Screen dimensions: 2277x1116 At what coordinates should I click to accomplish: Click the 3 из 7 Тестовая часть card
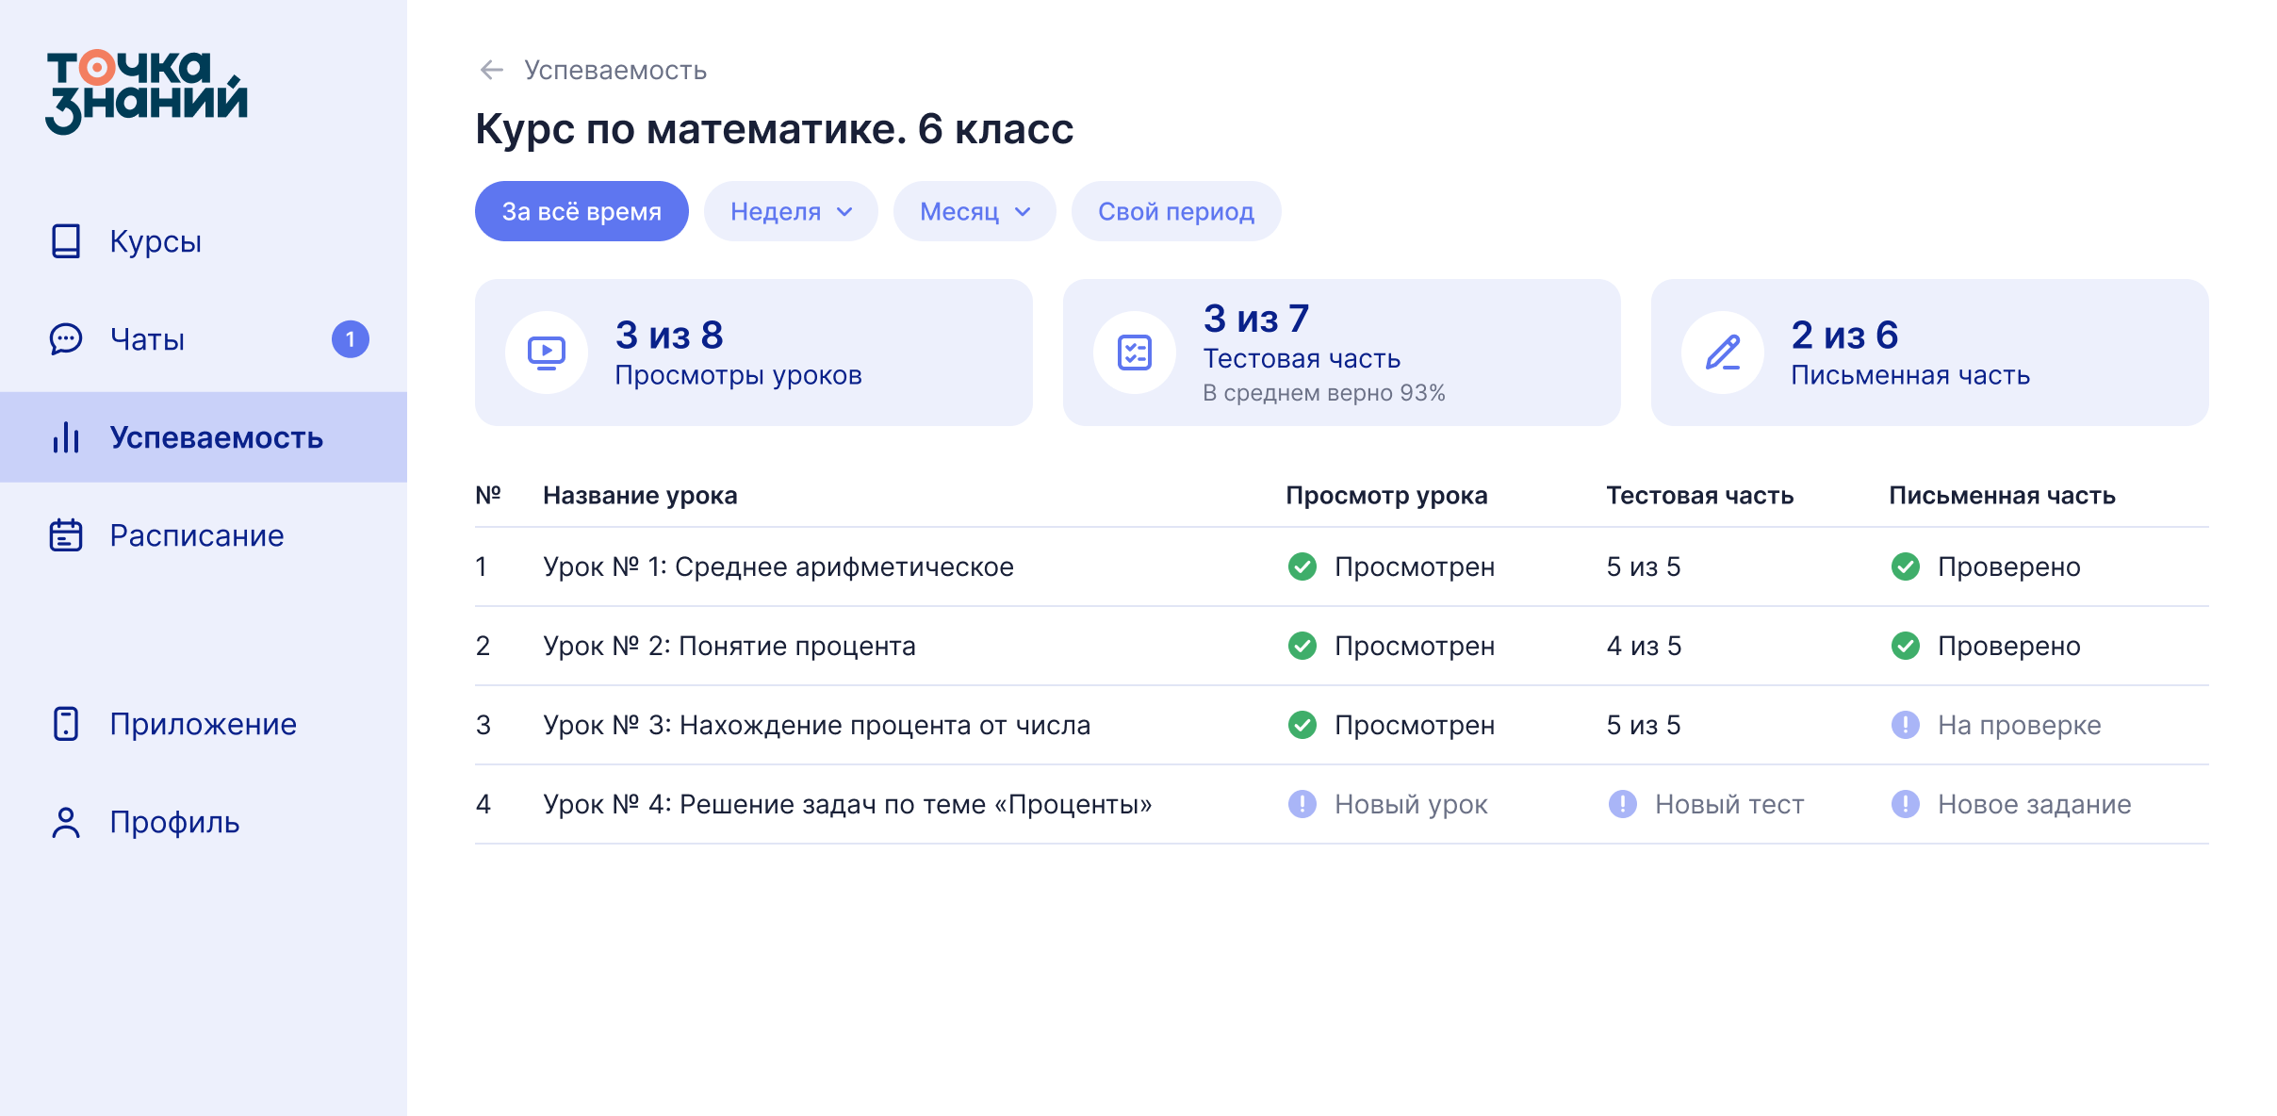[x=1342, y=353]
